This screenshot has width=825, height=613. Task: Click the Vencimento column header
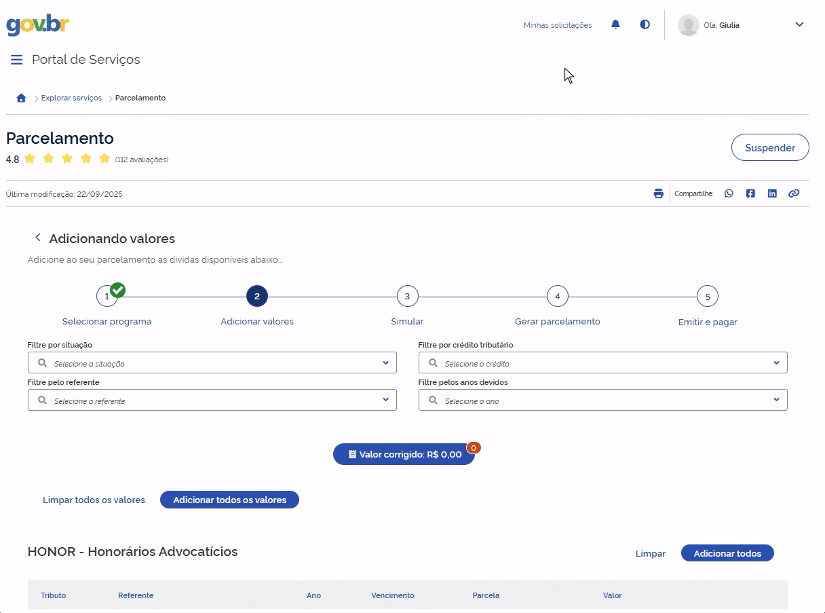(x=393, y=595)
